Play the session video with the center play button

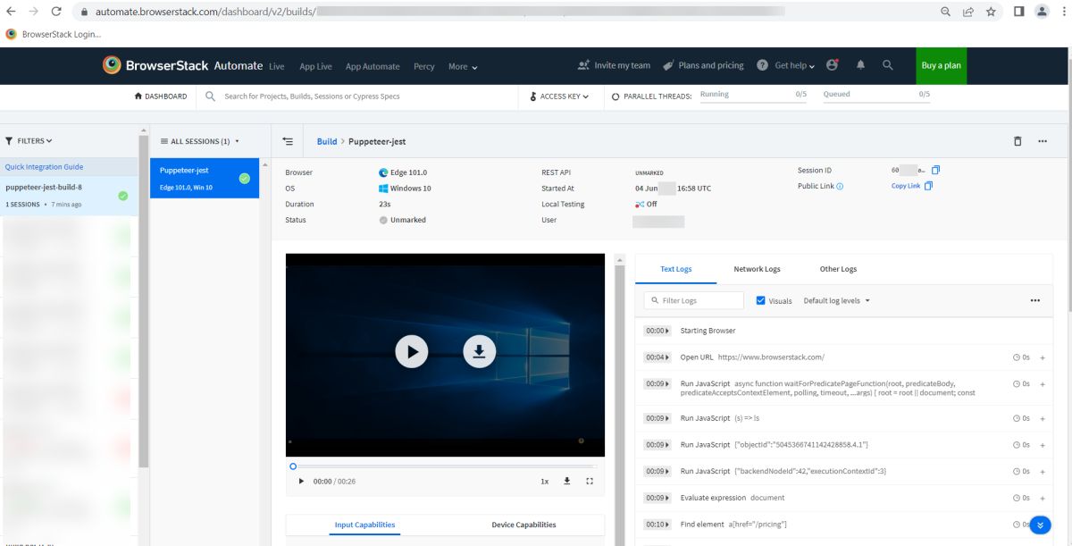click(412, 352)
